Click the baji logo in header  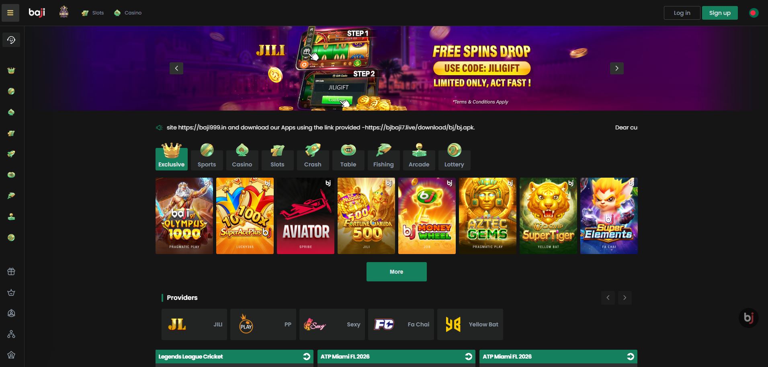37,13
